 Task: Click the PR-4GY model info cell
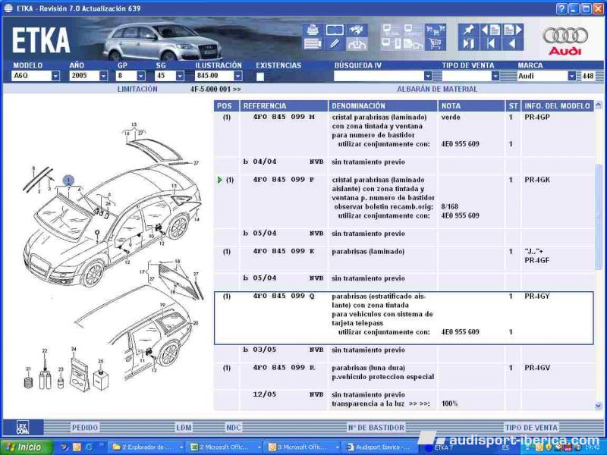pos(537,297)
